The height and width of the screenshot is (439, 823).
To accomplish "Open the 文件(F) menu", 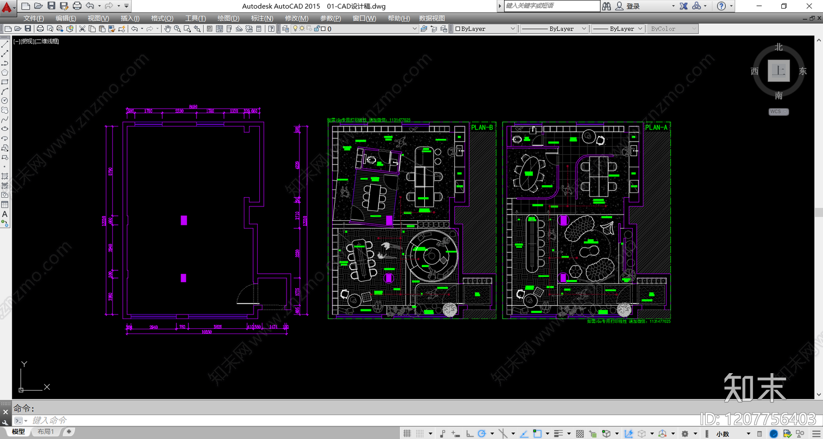I will coord(34,18).
